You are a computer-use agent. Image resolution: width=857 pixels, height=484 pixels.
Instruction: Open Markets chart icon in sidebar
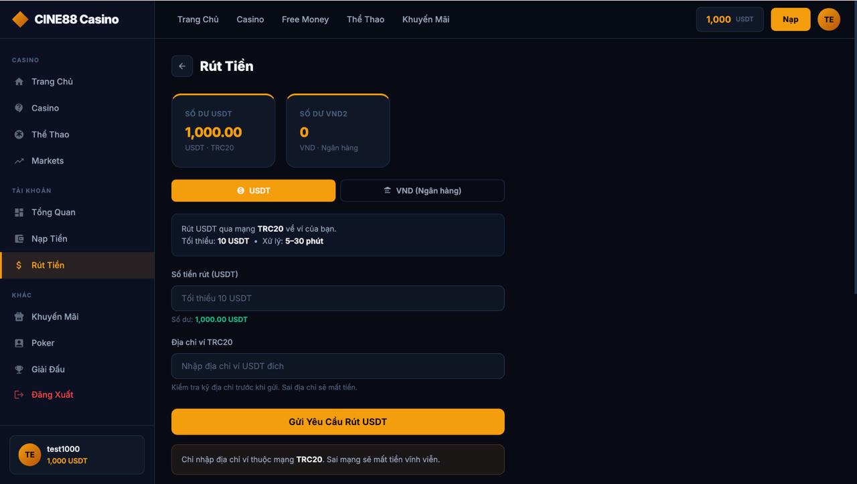19,161
